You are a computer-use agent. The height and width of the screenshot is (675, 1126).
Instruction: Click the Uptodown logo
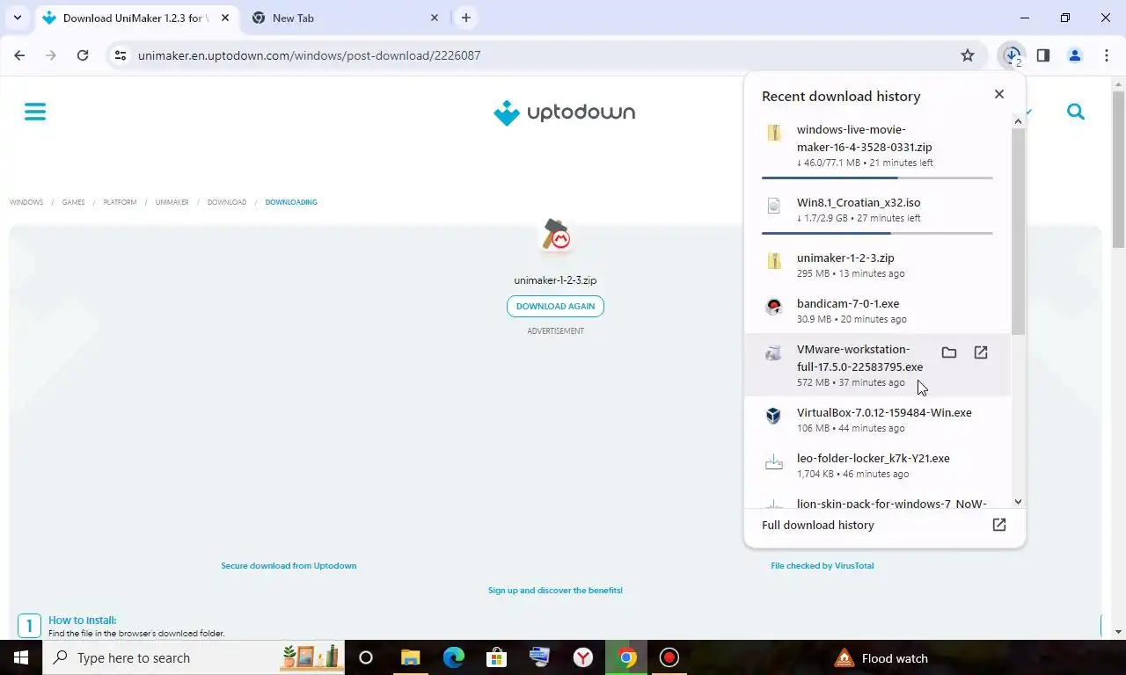pyautogui.click(x=564, y=112)
